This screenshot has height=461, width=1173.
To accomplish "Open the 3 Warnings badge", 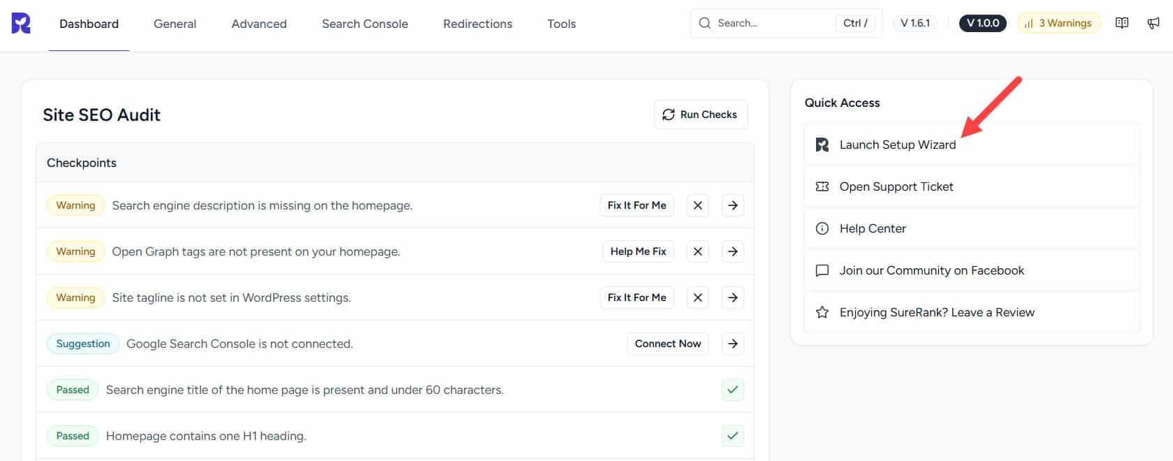I will 1058,23.
